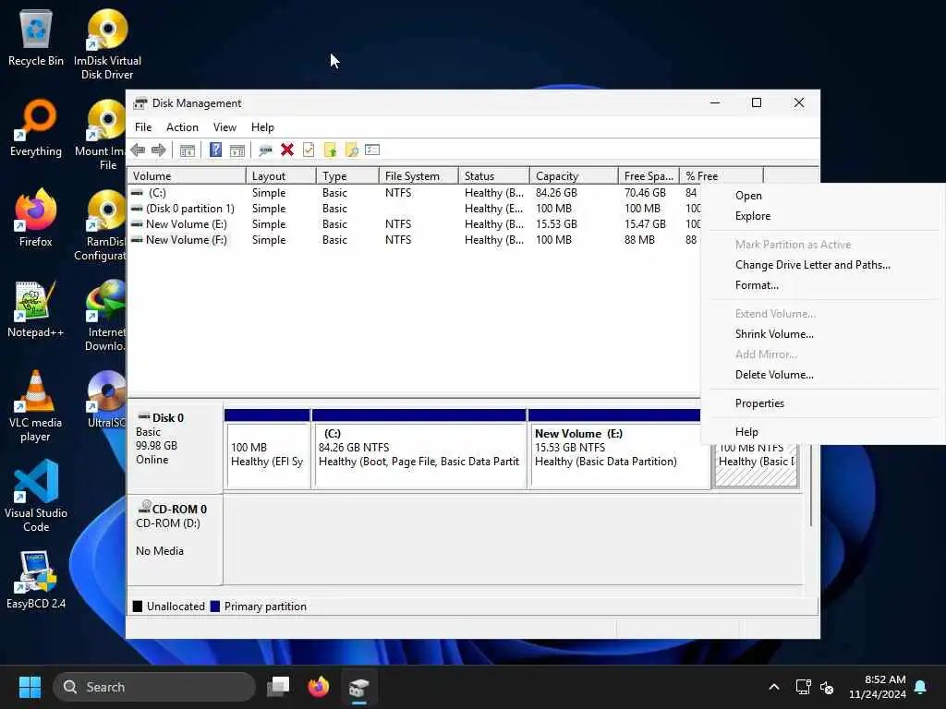Select the Visual Studio Code desktop icon
Screen dimensions: 946x709
[x=36, y=496]
